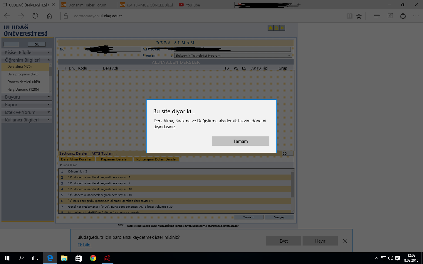Screen dimensions: 423x264
Task: Open the Windows Start menu
Action: [7, 258]
